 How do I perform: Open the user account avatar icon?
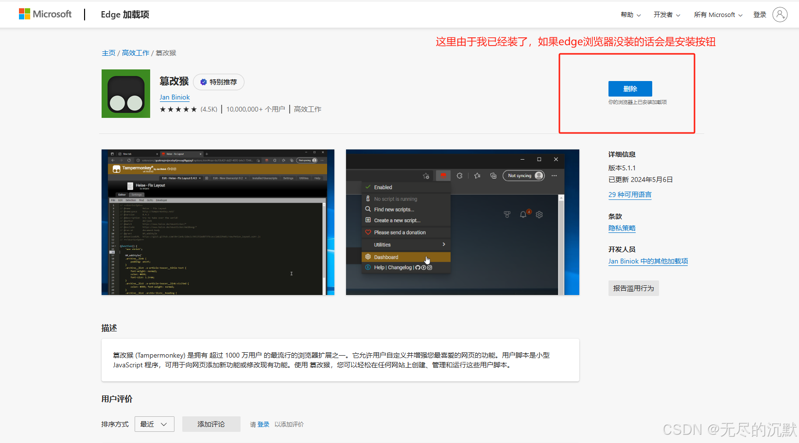point(780,15)
